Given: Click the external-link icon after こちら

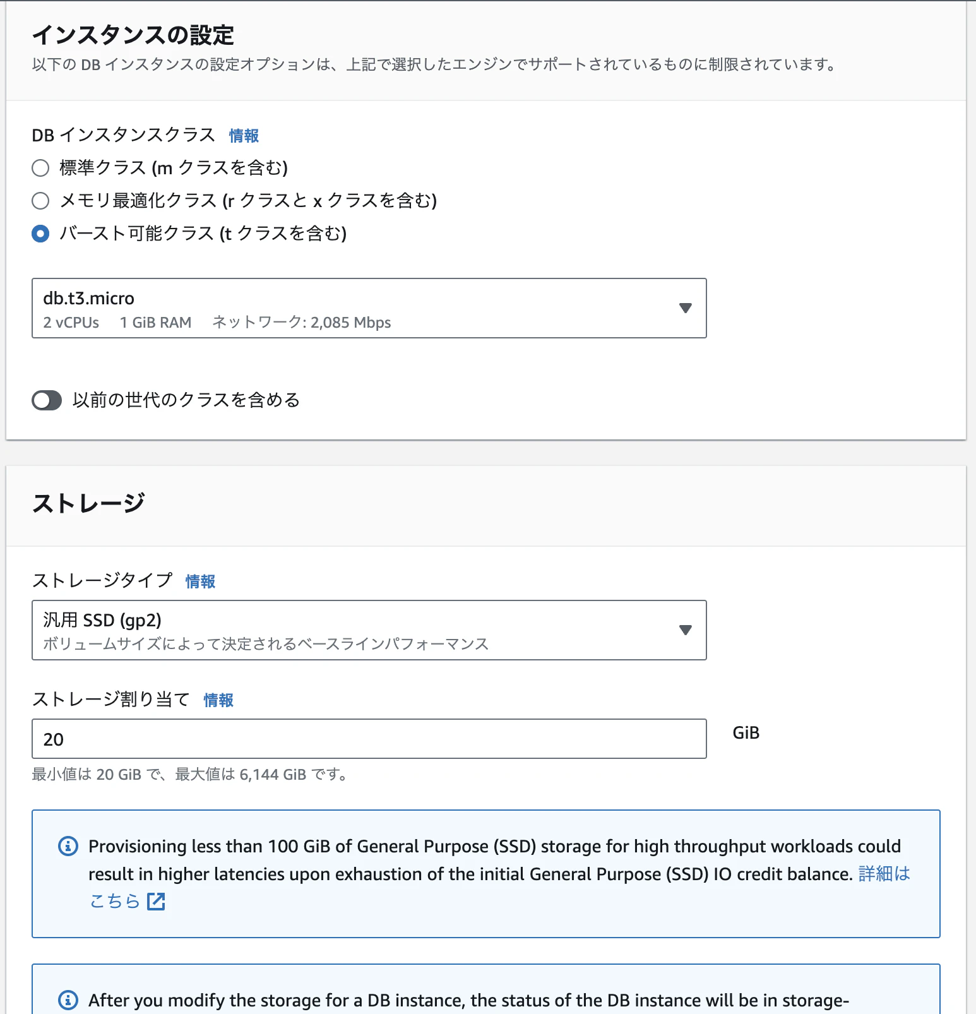Looking at the screenshot, I should tap(156, 902).
